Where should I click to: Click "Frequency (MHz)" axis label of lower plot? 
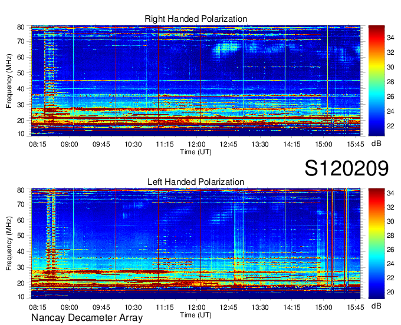click(x=9, y=244)
